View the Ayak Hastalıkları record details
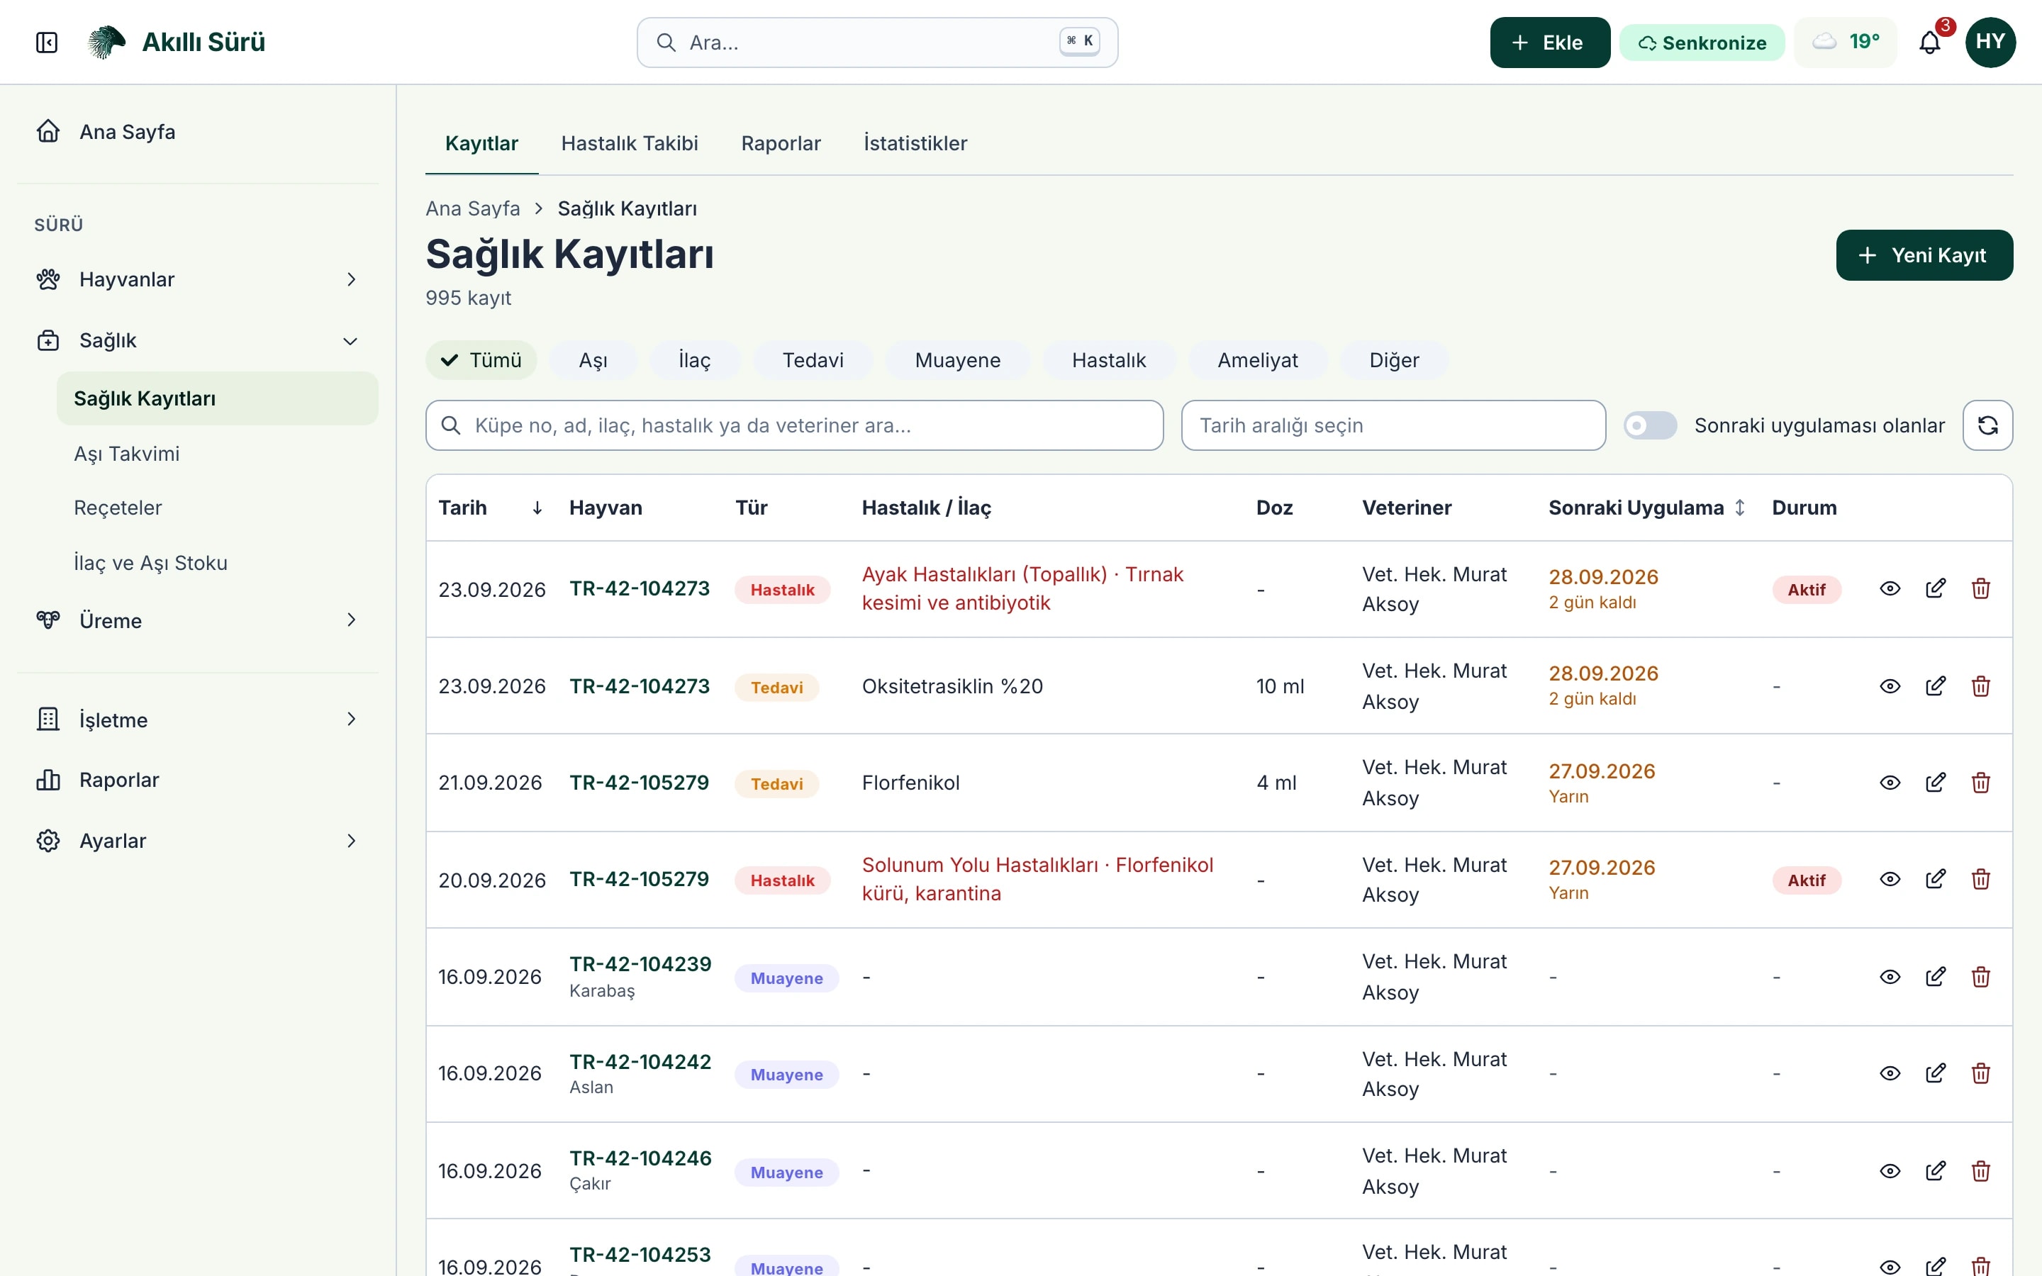2042x1276 pixels. (x=1890, y=588)
